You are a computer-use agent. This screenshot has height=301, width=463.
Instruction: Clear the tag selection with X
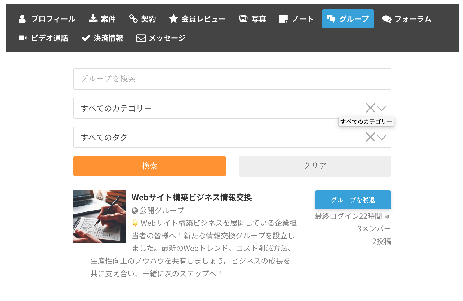(370, 137)
